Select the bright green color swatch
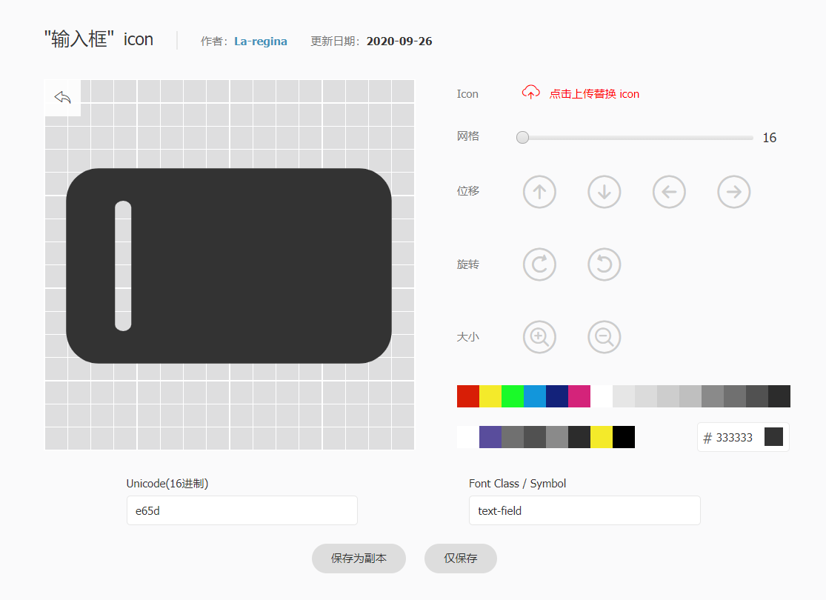826x600 pixels. 513,396
